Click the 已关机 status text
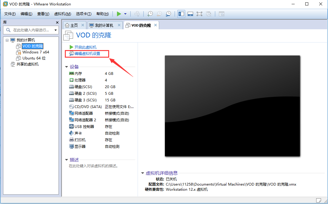This screenshot has height=204, width=328. pos(171,179)
